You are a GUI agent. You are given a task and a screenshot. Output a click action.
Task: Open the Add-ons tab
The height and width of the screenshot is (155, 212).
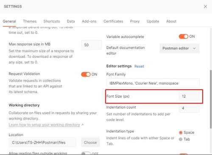(89, 21)
